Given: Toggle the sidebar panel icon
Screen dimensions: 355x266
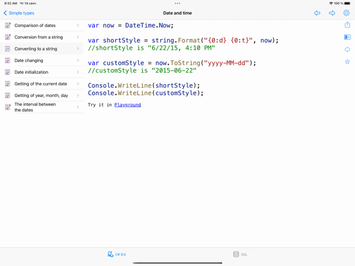Looking at the screenshot, I should pos(347,37).
